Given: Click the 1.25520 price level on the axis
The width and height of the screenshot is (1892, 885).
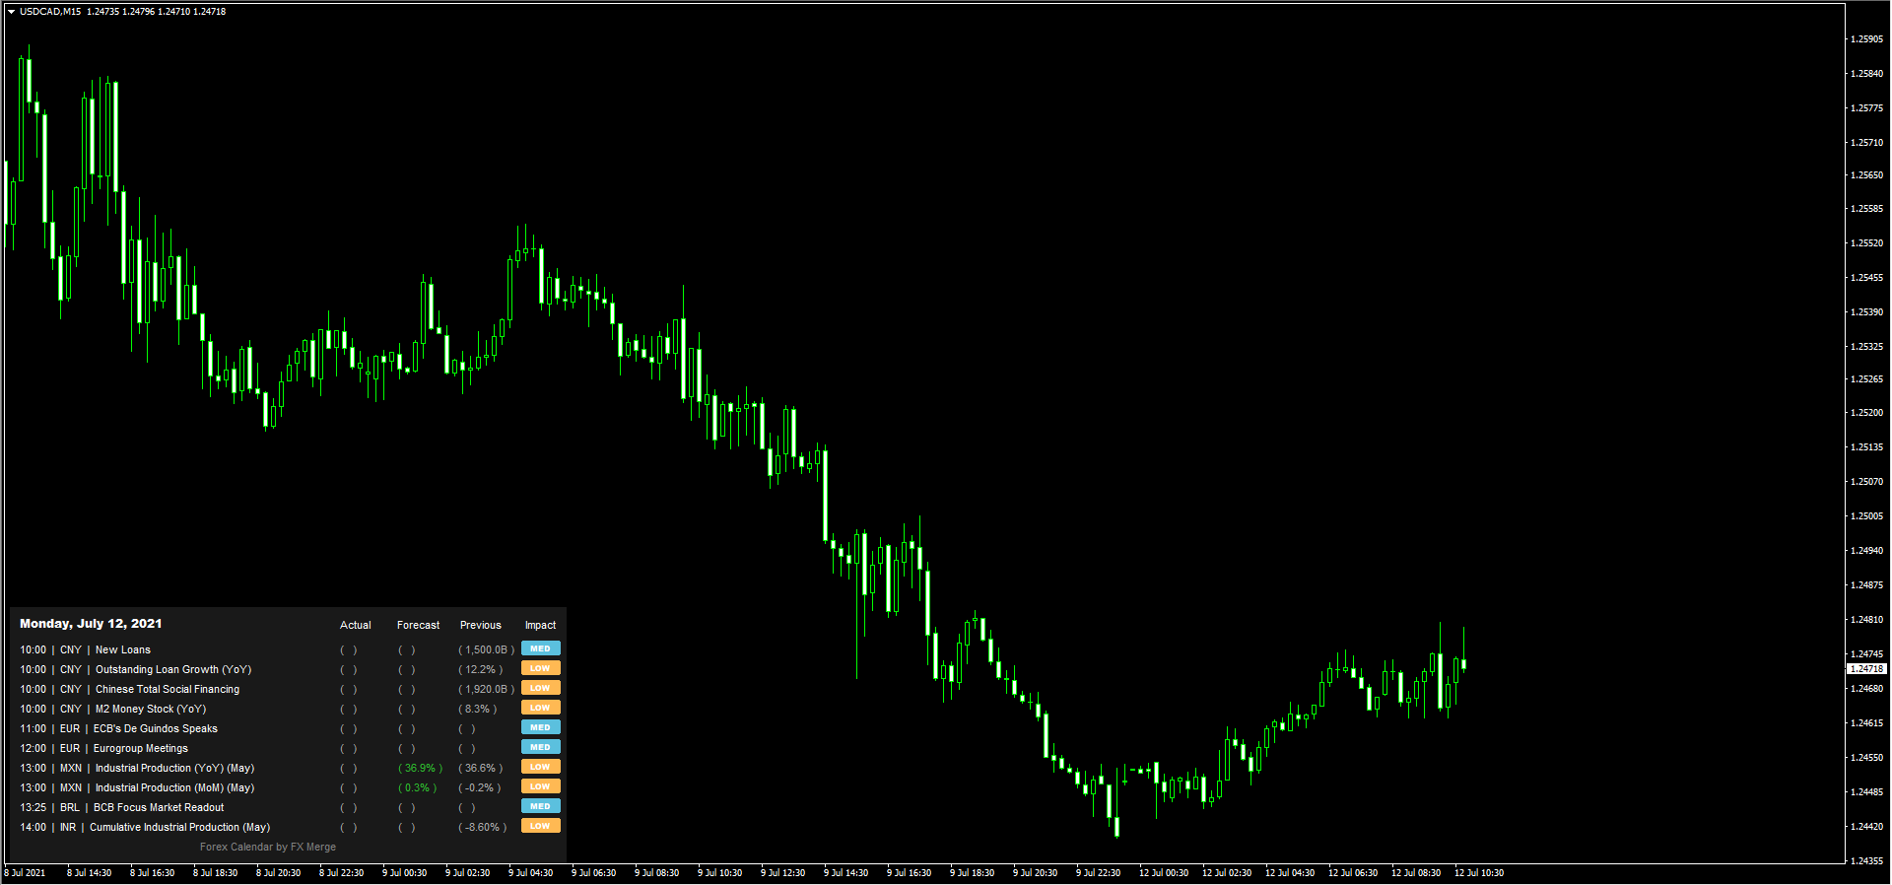Looking at the screenshot, I should (x=1867, y=243).
